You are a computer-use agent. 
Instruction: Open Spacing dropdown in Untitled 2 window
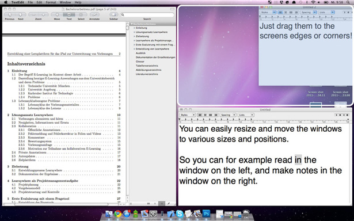pos(308,12)
